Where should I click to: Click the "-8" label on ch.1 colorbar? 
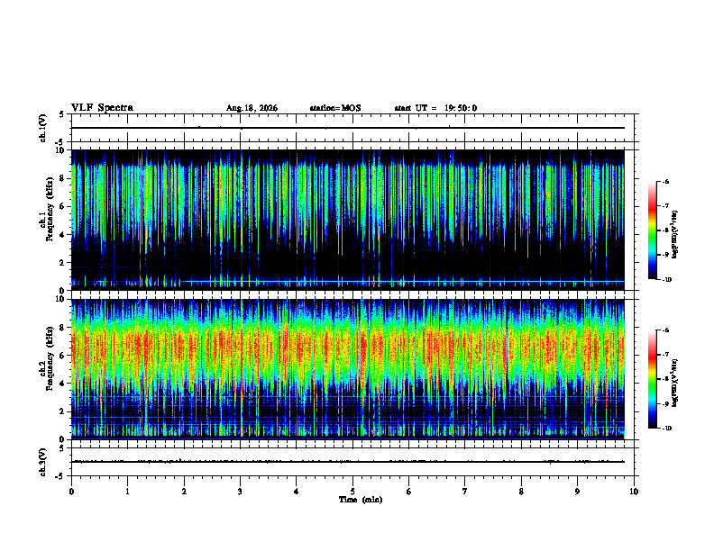pyautogui.click(x=666, y=230)
